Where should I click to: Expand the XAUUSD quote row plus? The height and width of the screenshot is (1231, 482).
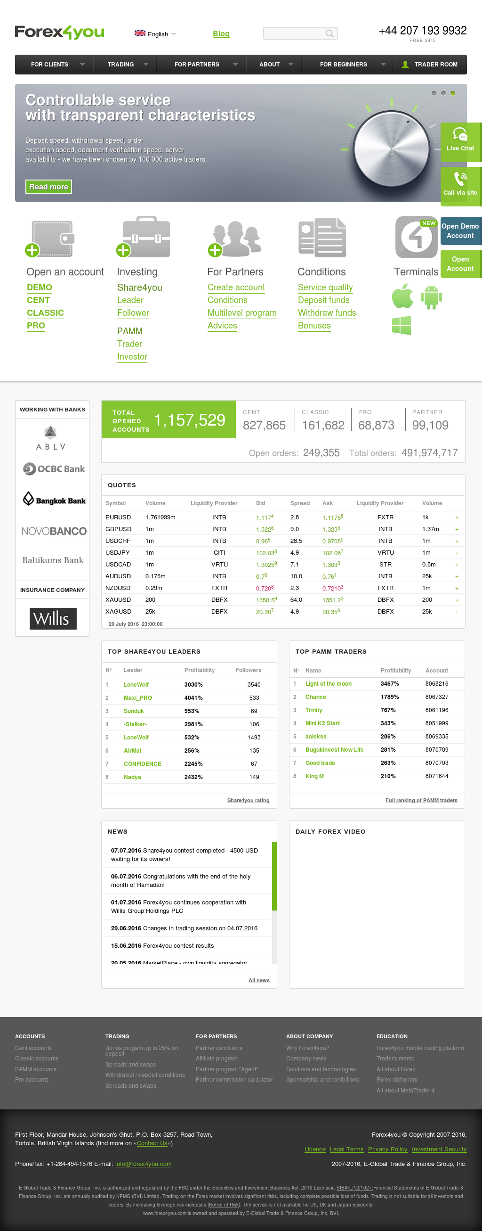pos(457,600)
